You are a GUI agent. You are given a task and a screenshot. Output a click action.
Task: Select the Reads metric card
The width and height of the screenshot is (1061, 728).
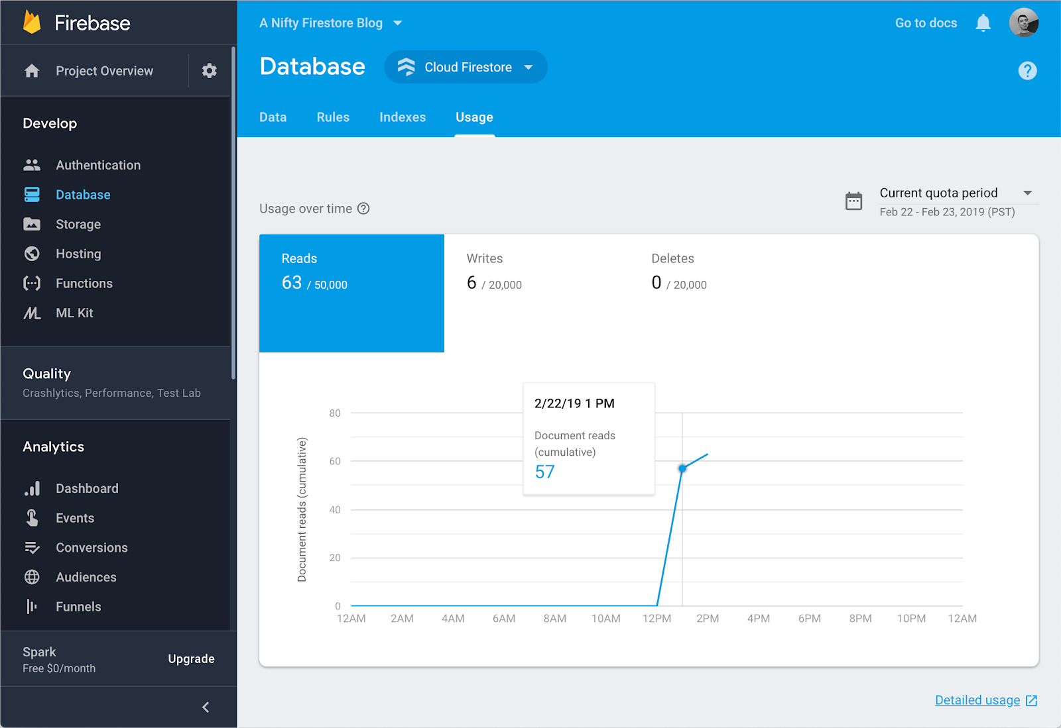(351, 293)
